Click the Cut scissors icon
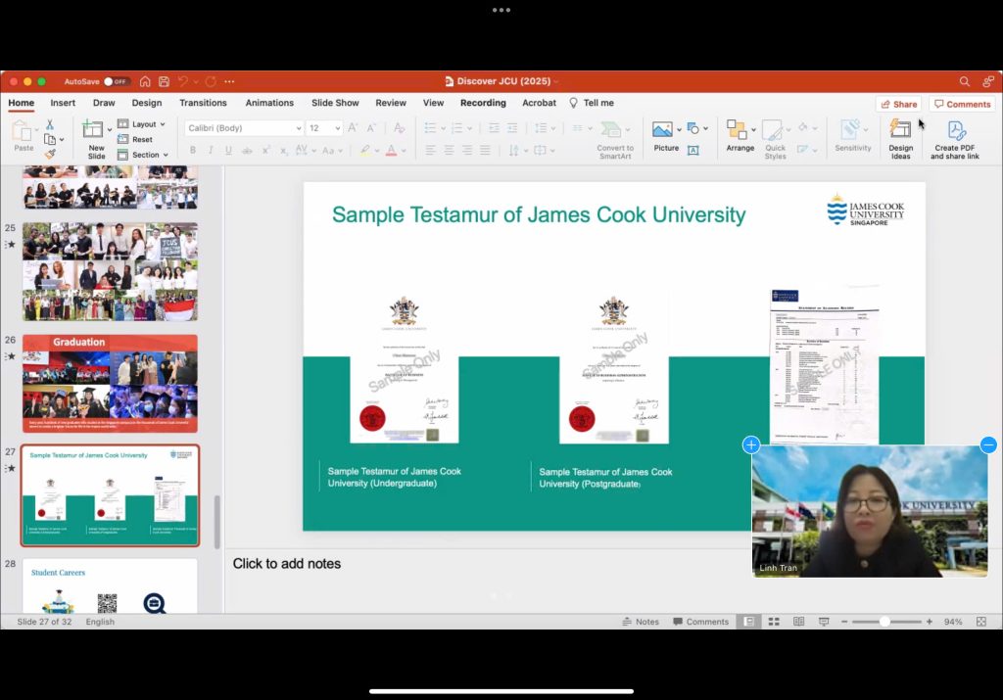The image size is (1003, 700). (50, 124)
